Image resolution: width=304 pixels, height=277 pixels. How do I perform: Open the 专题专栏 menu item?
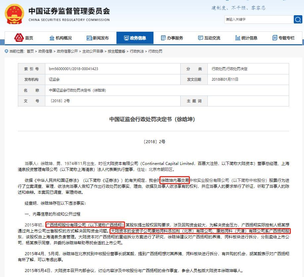[x=286, y=38]
